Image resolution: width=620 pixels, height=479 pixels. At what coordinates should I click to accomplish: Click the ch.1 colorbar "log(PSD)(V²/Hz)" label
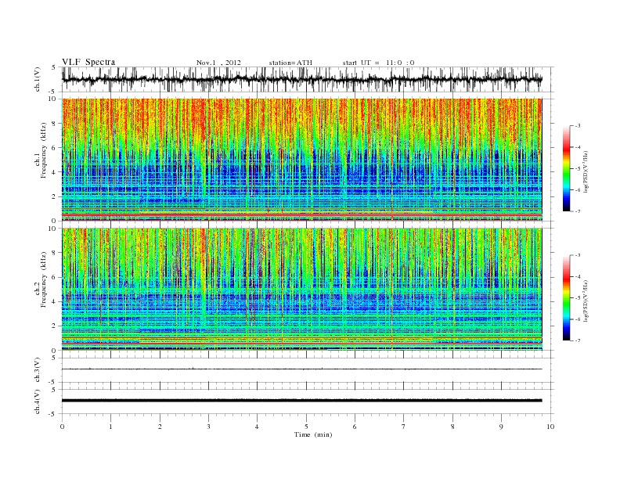point(586,171)
